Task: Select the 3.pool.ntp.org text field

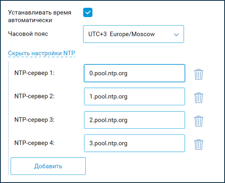Action: point(134,143)
